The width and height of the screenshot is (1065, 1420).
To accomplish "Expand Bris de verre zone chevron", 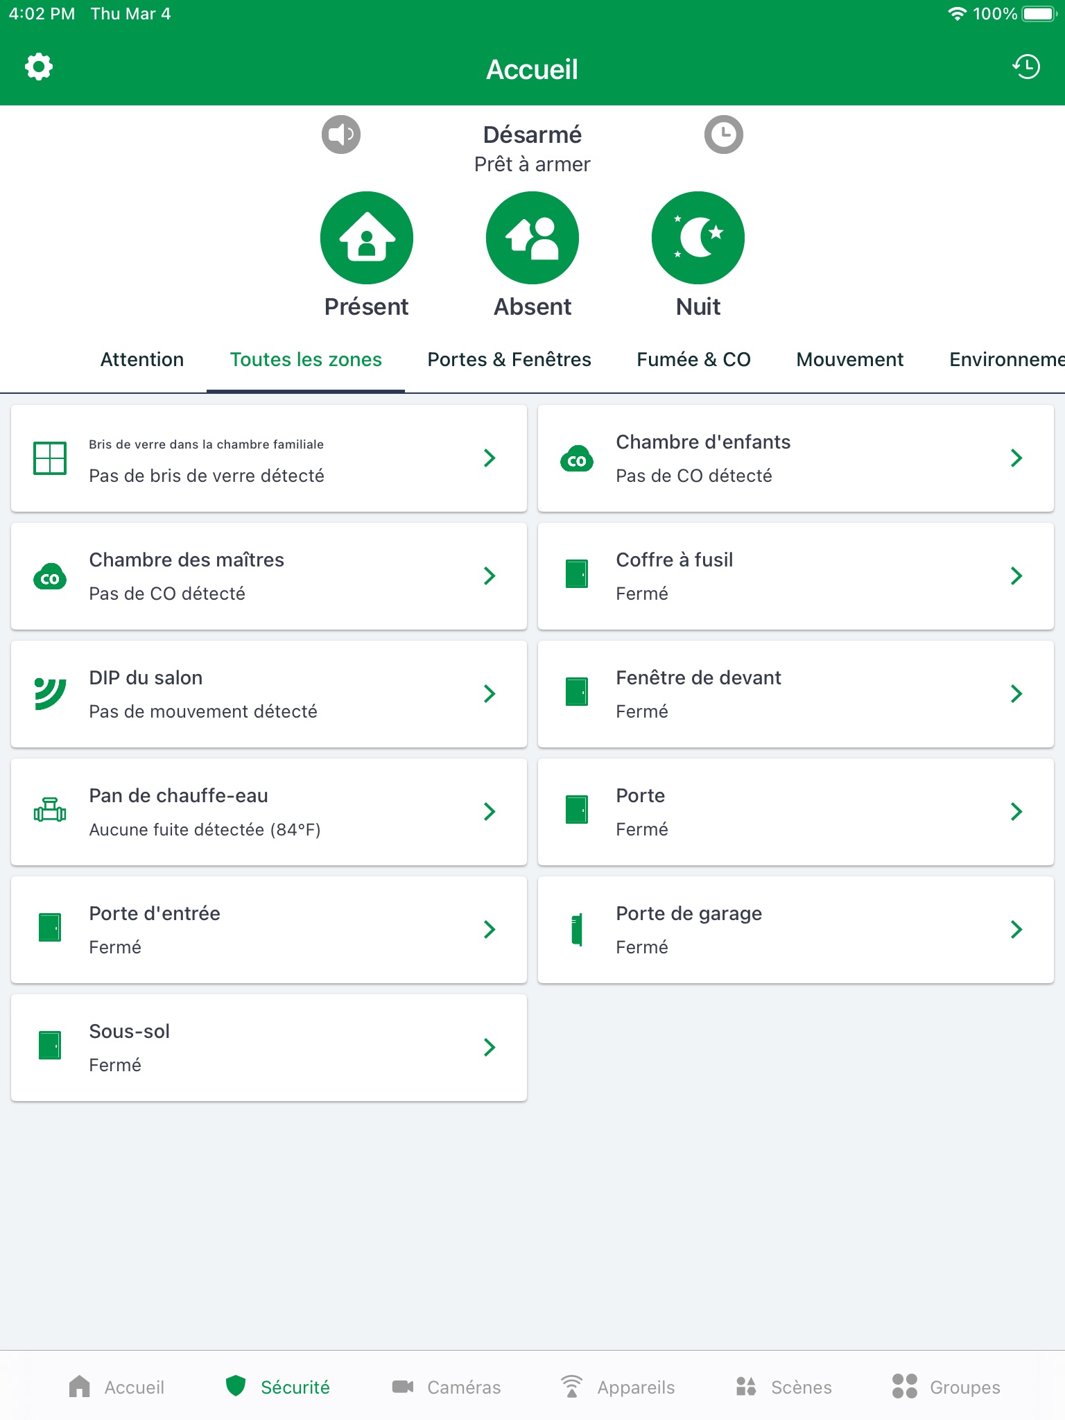I will tap(490, 458).
